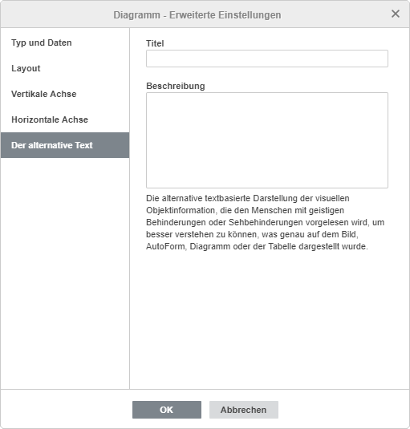Image resolution: width=410 pixels, height=429 pixels.
Task: Click the Beschreibung field label
Action: (176, 86)
